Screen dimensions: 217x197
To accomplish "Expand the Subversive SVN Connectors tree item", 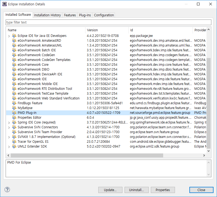I will pos(9,127).
